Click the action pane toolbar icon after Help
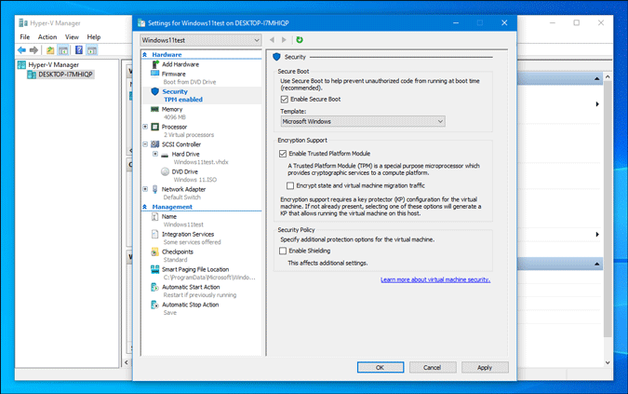 point(92,50)
